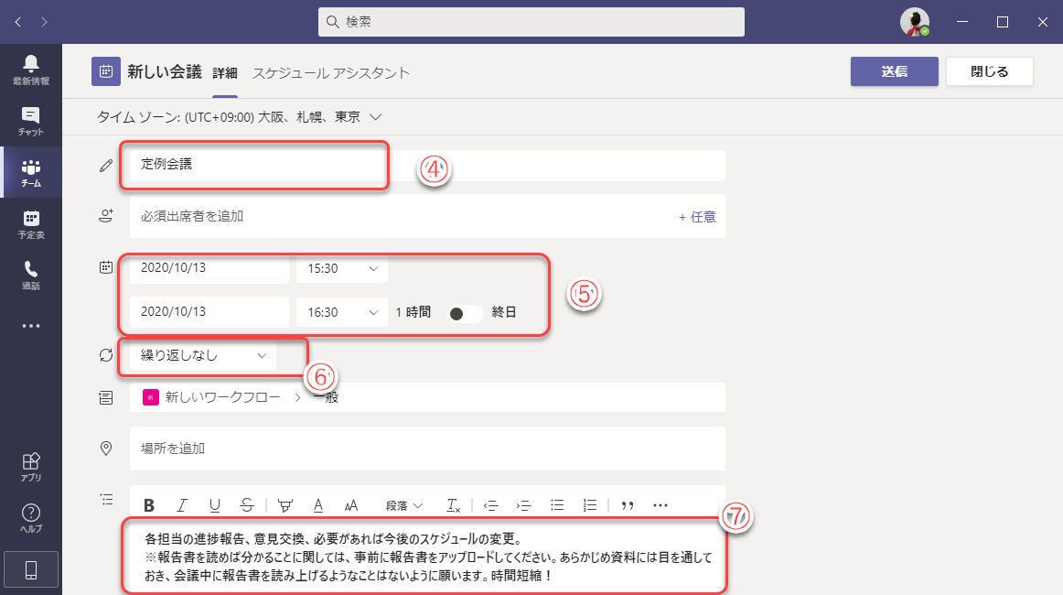Open the Help (ヘルプ) menu
1063x595 pixels.
click(x=30, y=518)
